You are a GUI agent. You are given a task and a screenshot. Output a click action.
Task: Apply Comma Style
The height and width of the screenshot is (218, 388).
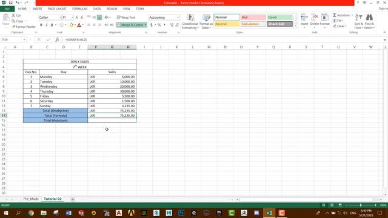(164, 25)
